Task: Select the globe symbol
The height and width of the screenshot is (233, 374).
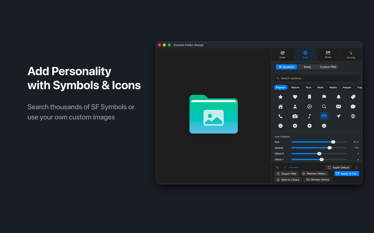Action: point(353,116)
